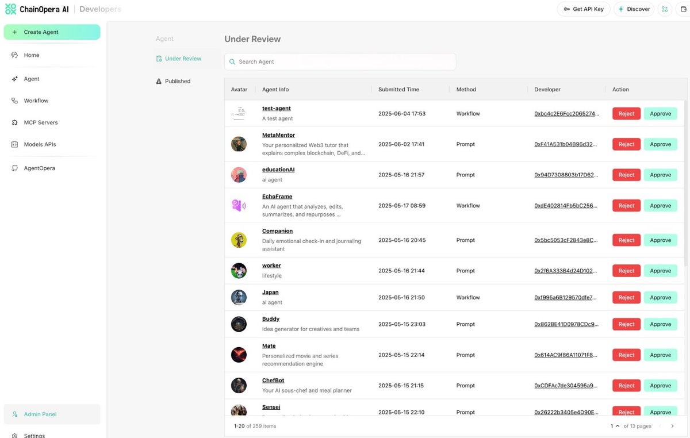Screen dimensions: 690x438
Task: Open the MetaMentor agent name link
Action: pyautogui.click(x=278, y=135)
